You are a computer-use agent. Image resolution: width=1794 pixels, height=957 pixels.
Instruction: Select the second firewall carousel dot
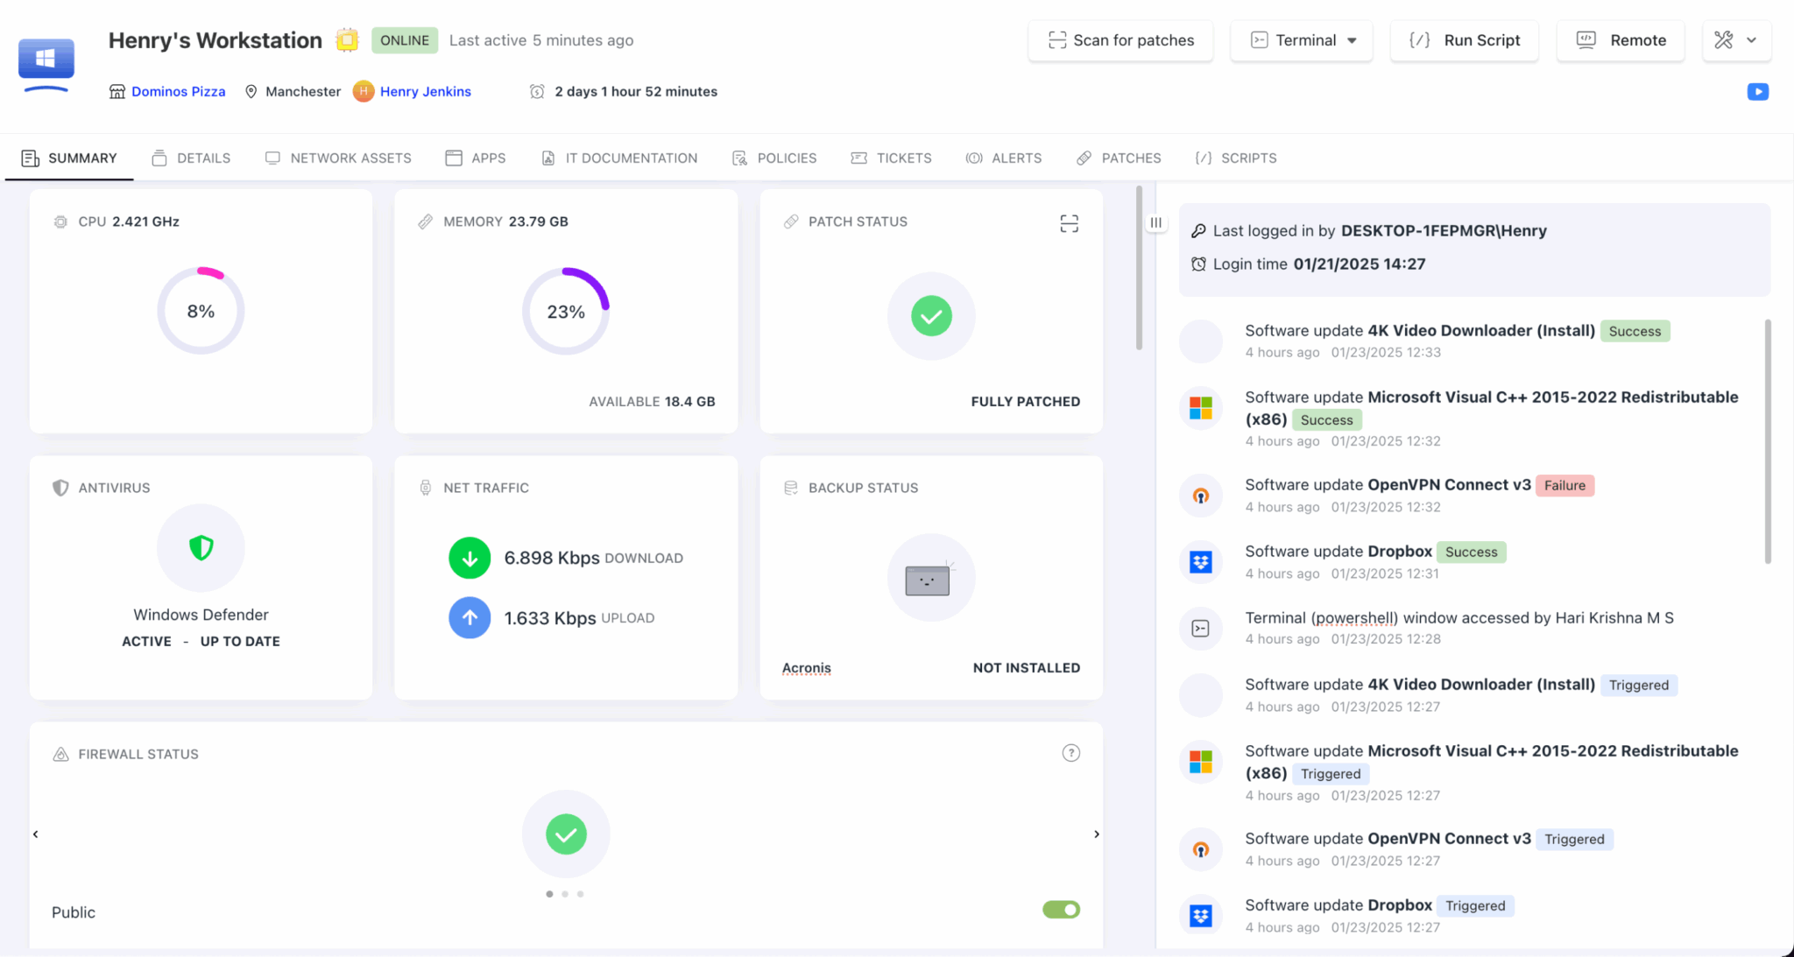tap(565, 894)
